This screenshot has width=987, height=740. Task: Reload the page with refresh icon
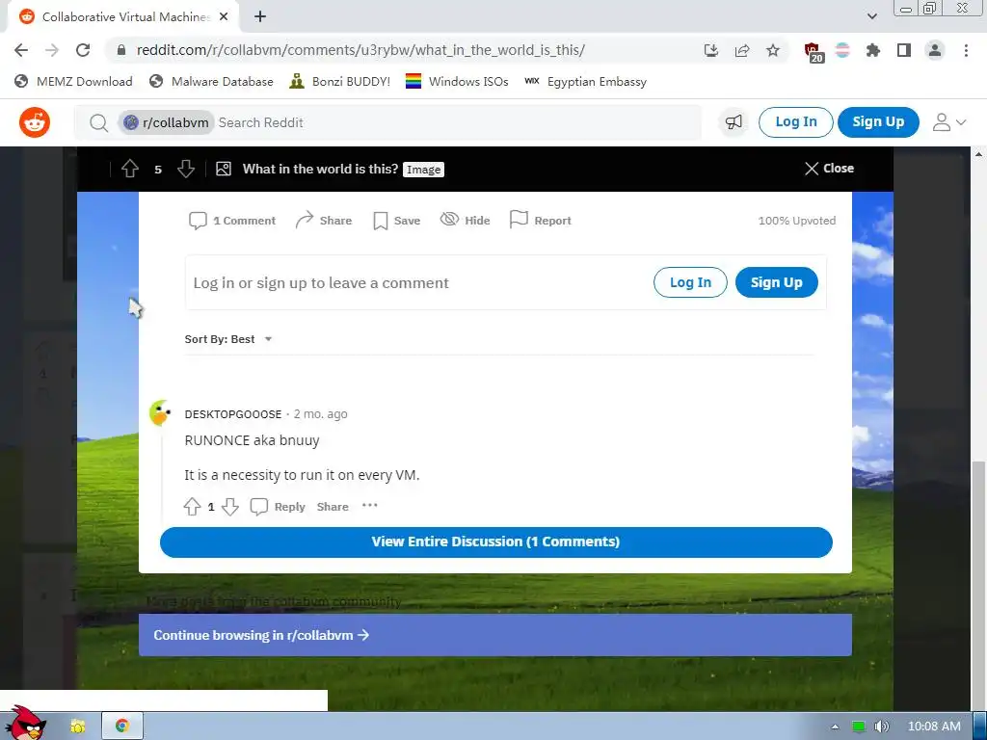coord(83,50)
